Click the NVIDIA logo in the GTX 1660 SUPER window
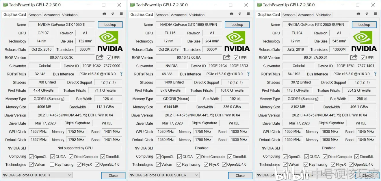Screen dimensions: 381x181 point(237,41)
